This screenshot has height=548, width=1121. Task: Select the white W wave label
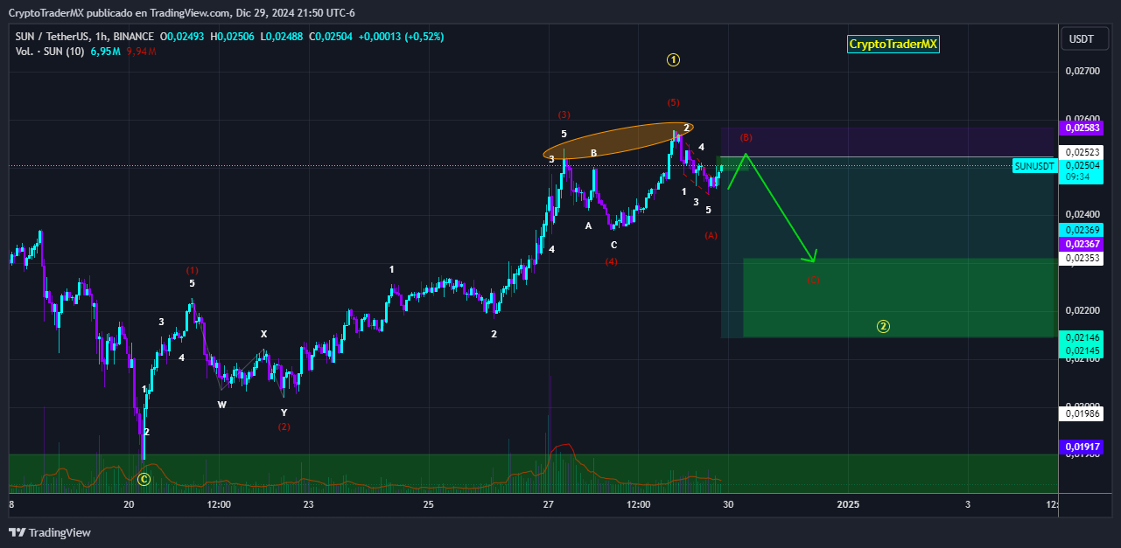click(222, 405)
